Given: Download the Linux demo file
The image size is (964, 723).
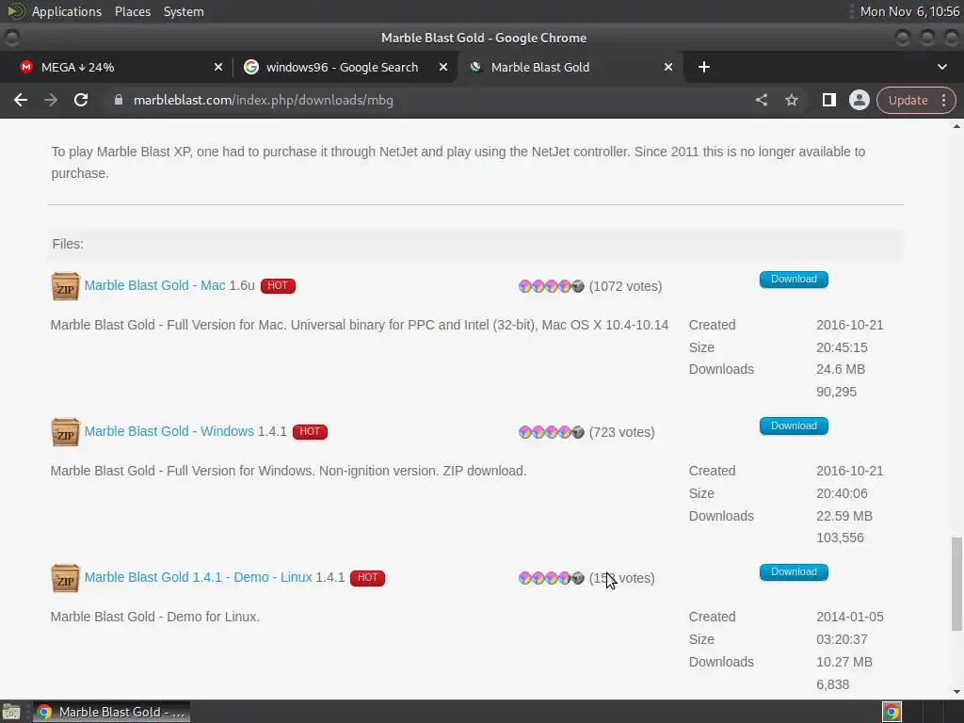Looking at the screenshot, I should pos(794,571).
